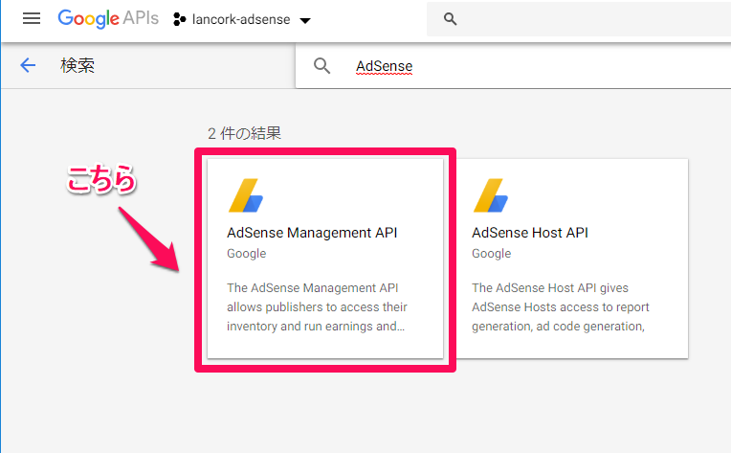
Task: Click the AdSense Management API description text
Action: [317, 307]
